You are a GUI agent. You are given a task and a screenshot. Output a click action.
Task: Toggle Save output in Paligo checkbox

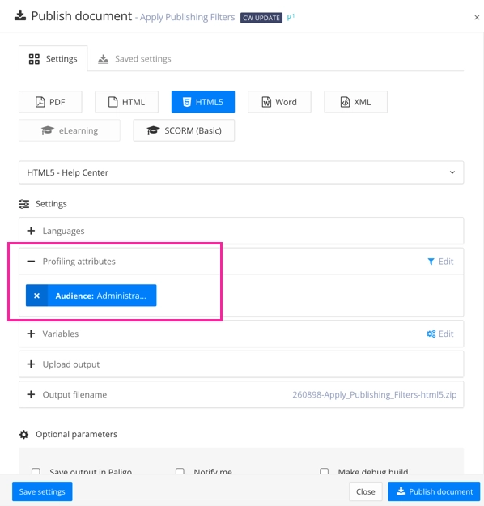(36, 471)
